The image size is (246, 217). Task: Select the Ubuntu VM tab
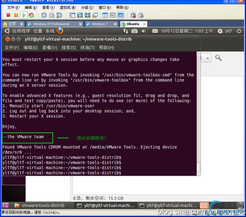(x=133, y=24)
